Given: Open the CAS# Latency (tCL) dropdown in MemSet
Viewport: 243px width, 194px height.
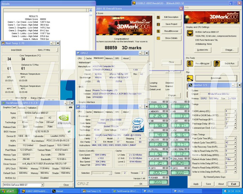Looking at the screenshot, I should tap(235, 111).
